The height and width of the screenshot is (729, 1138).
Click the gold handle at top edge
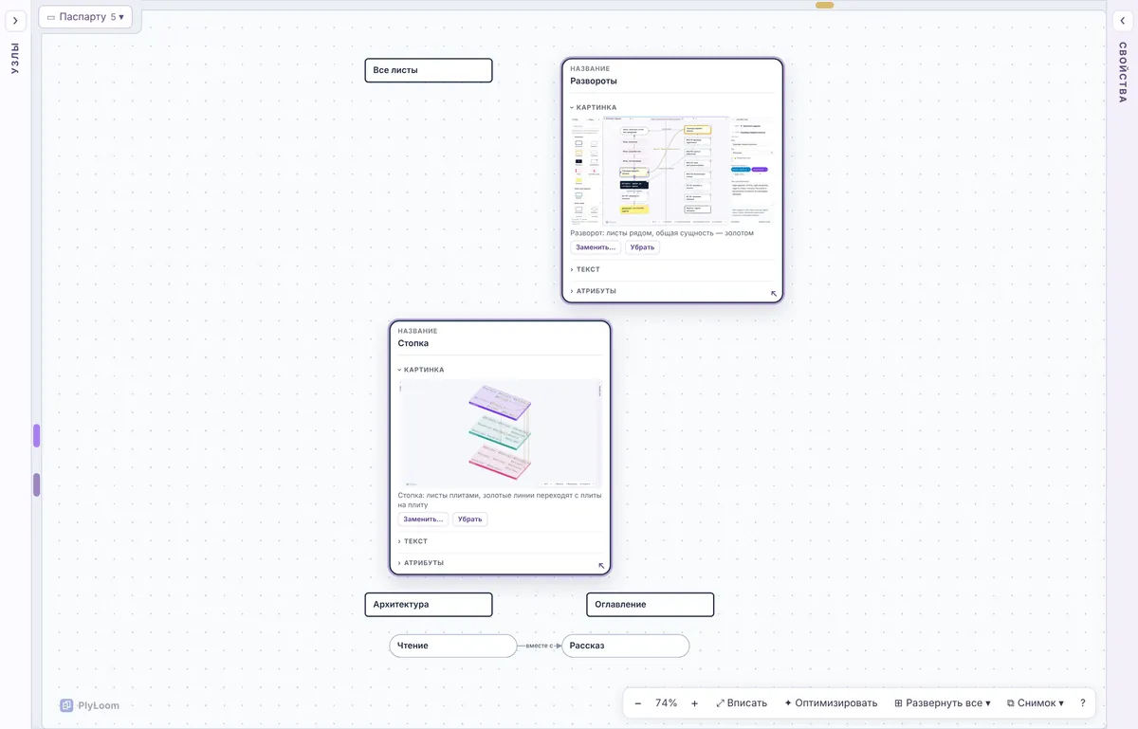coord(825,5)
